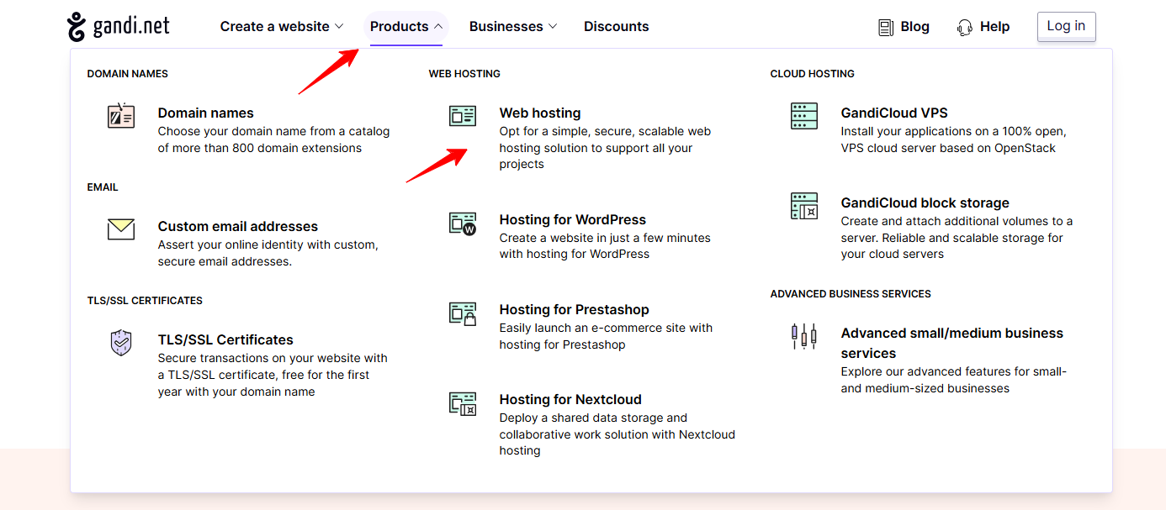Viewport: 1166px width, 510px height.
Task: Click the GandiCloud VPS server icon
Action: pyautogui.click(x=804, y=116)
